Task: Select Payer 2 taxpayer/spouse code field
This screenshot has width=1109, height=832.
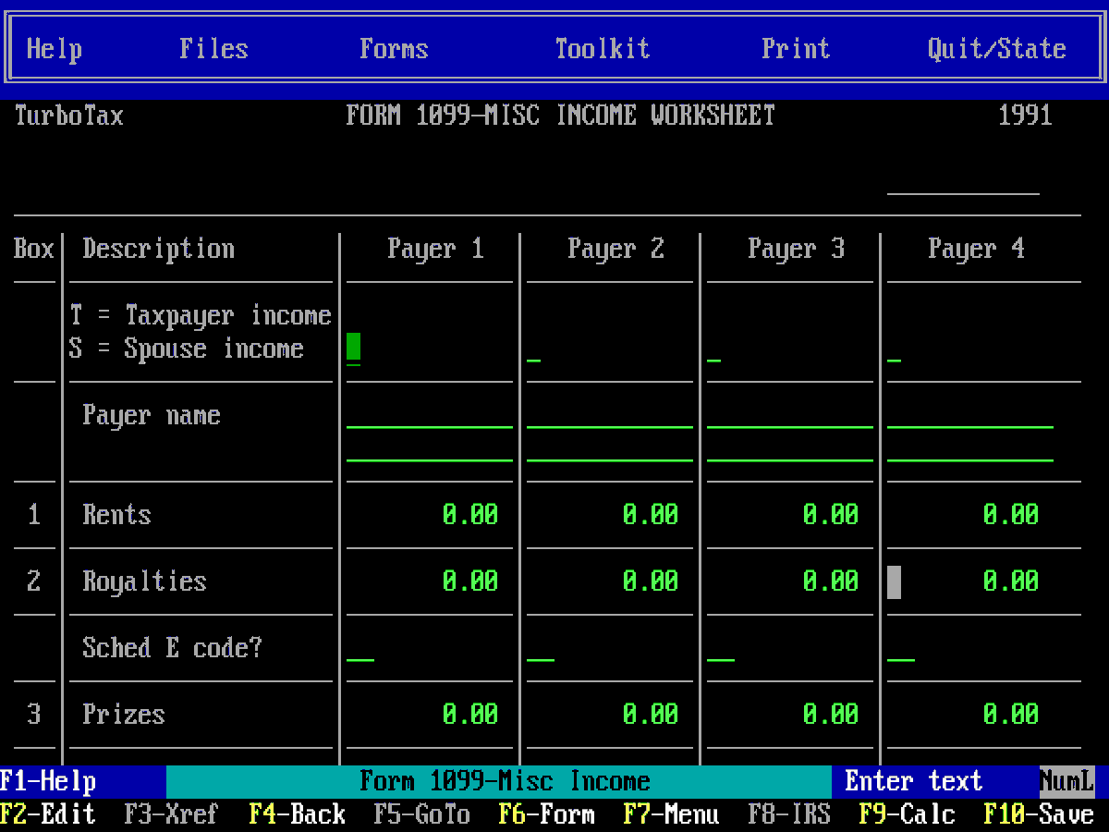Action: coord(533,349)
